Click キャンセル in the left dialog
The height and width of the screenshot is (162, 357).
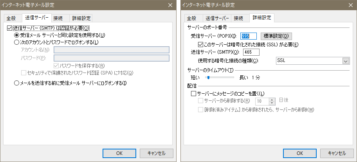[x=157, y=153]
